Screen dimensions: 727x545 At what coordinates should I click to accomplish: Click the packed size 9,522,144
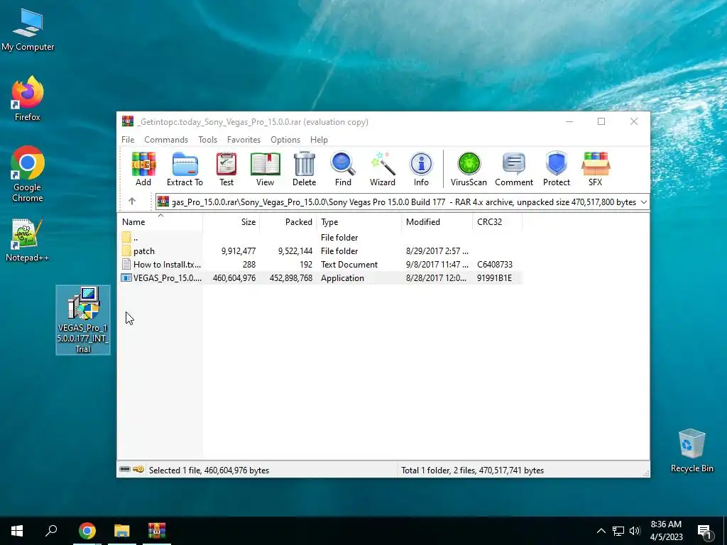[295, 251]
